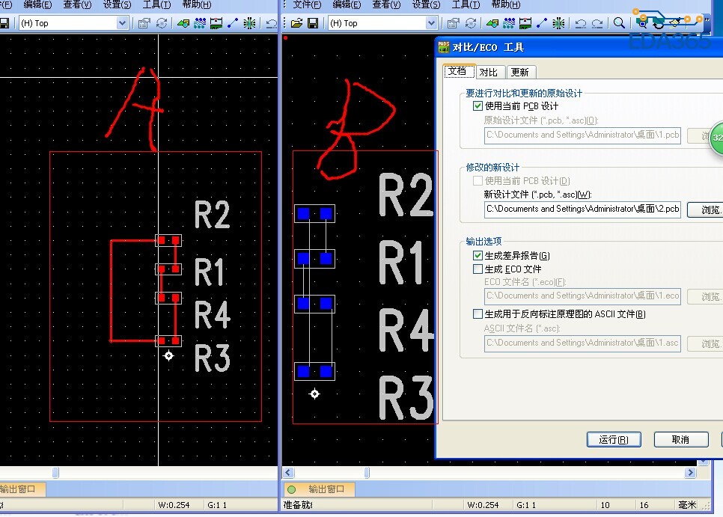
Task: Open 工具(T) menu in right window
Action: tap(466, 4)
